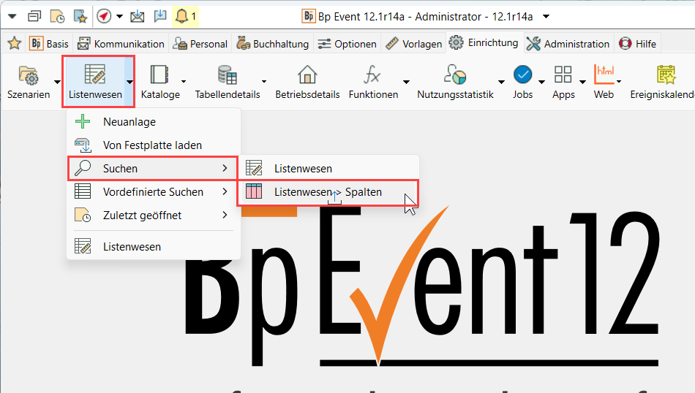Select 'Von Festplatte laden' menu item
The image size is (695, 393).
tap(152, 145)
